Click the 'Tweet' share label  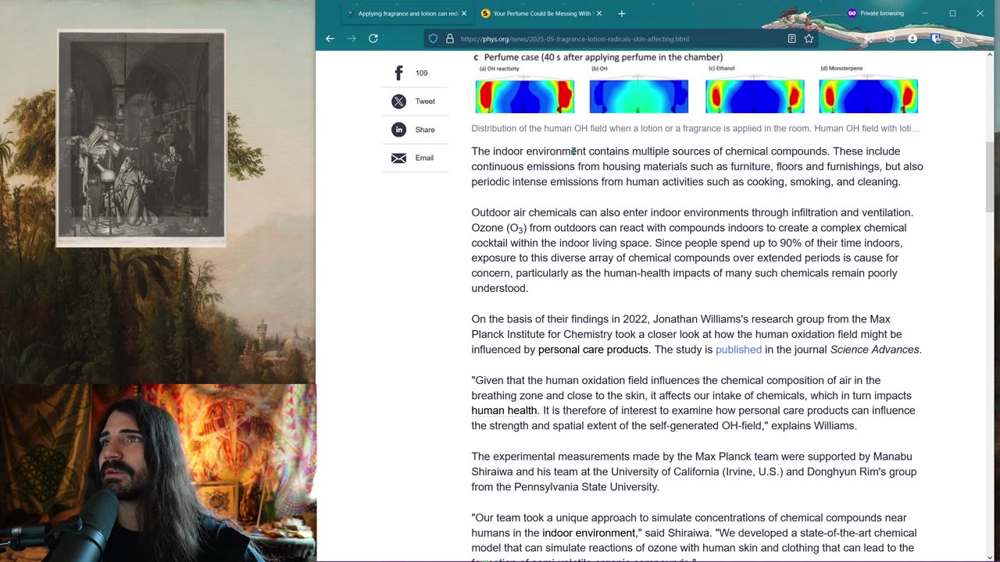point(425,101)
